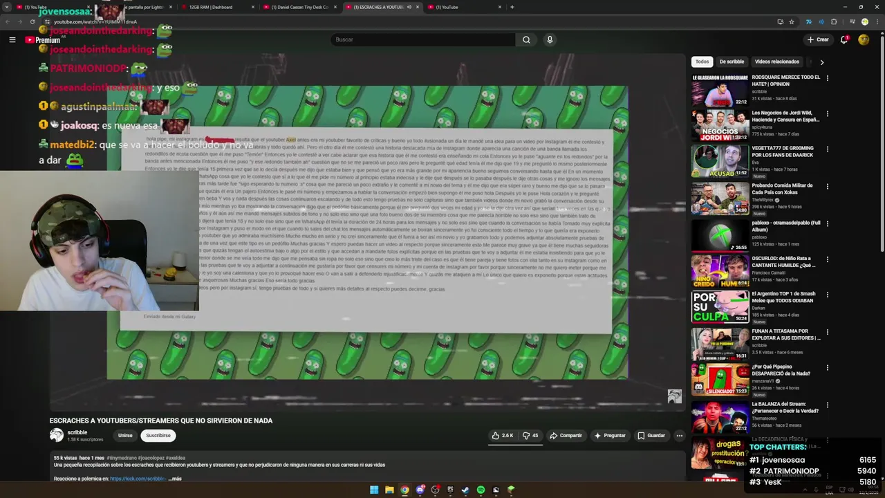
Task: Open options menu for VEGETTA777 de Grooming video
Action: (x=827, y=149)
